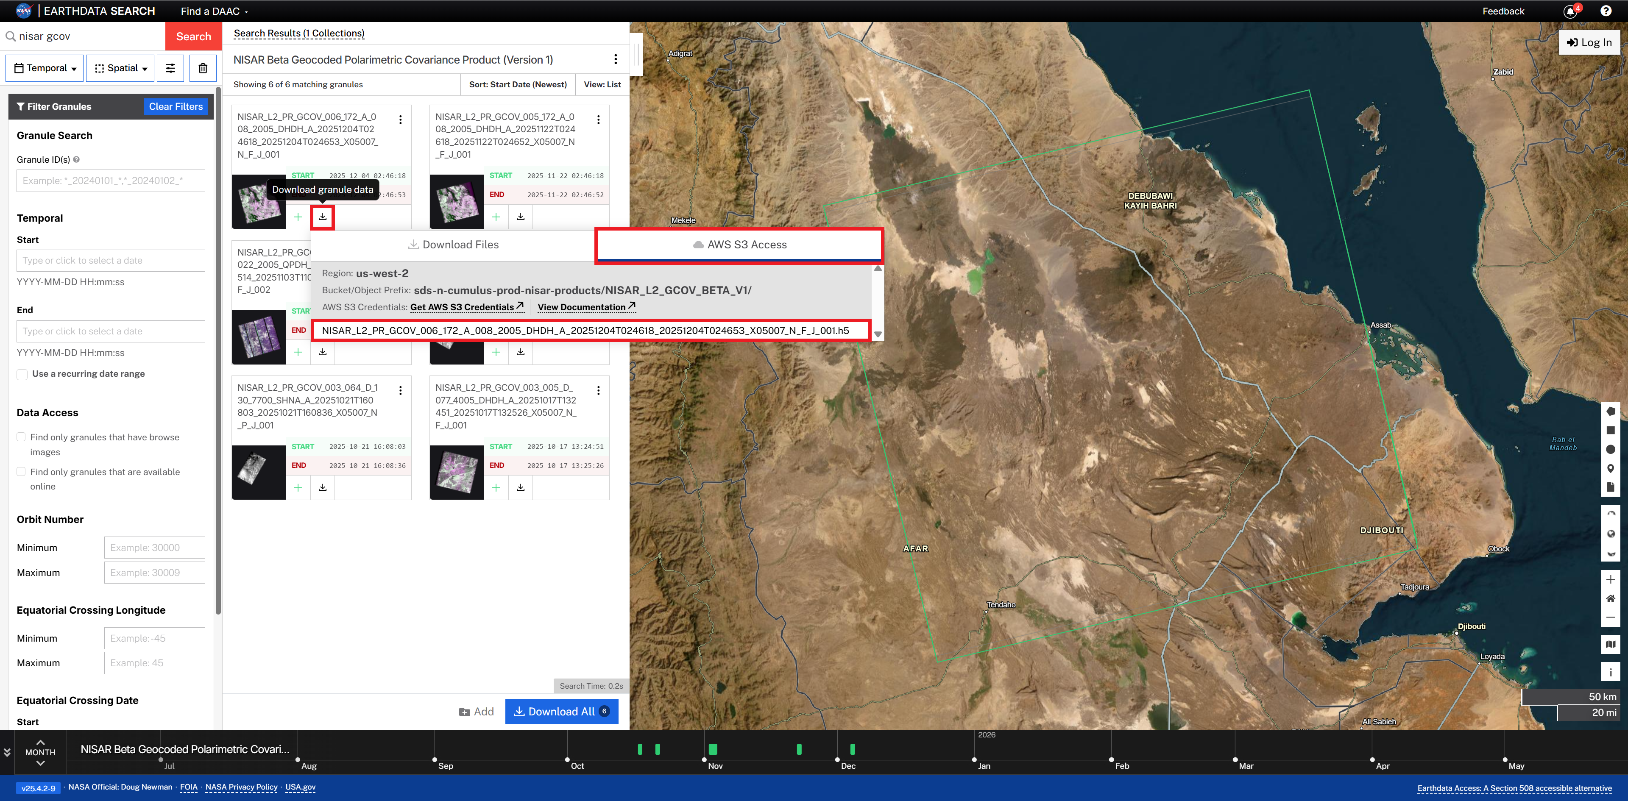This screenshot has width=1628, height=801.
Task: Check Use a recurring date range
Action: coord(22,373)
